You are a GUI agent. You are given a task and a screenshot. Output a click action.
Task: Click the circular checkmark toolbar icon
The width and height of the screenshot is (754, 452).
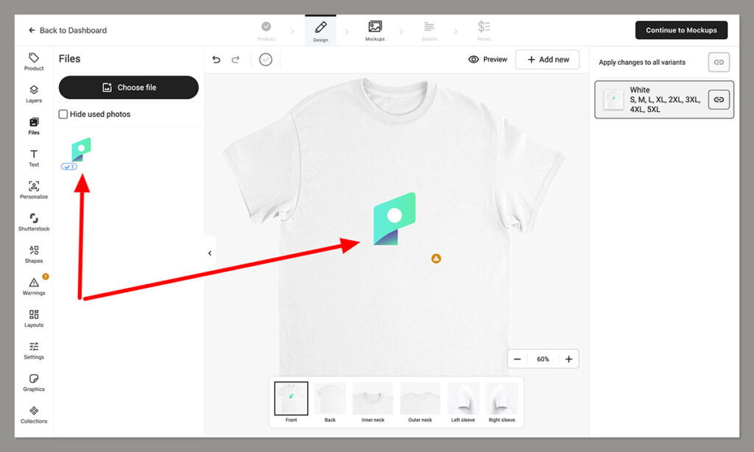pos(265,60)
